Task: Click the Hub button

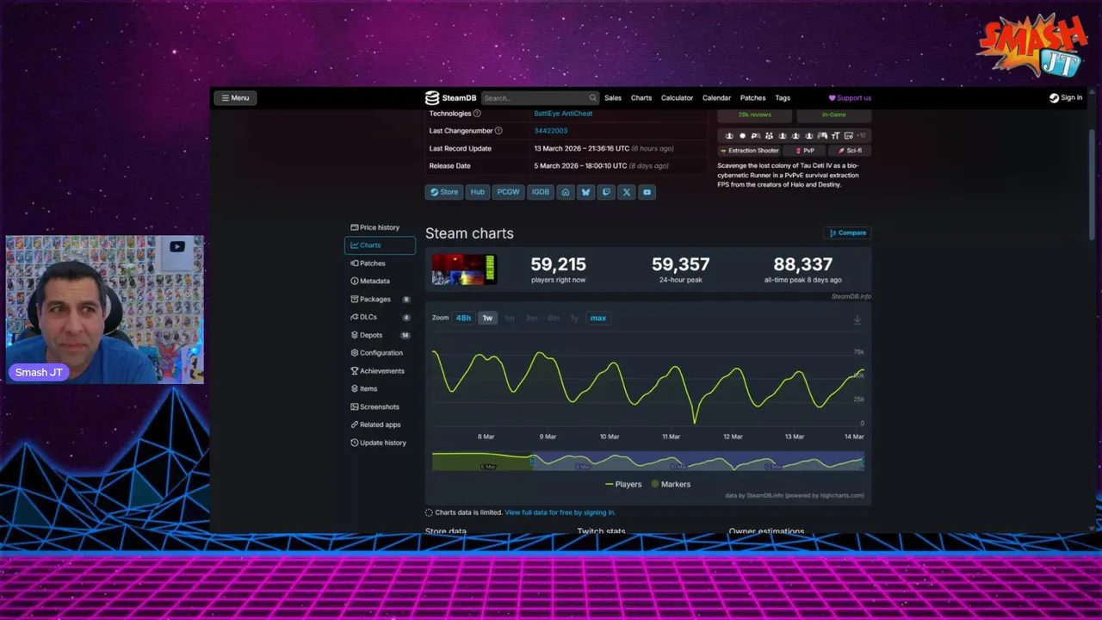Action: (478, 192)
